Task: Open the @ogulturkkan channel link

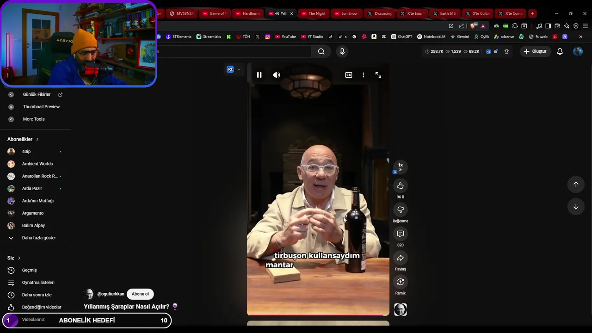Action: (111, 294)
